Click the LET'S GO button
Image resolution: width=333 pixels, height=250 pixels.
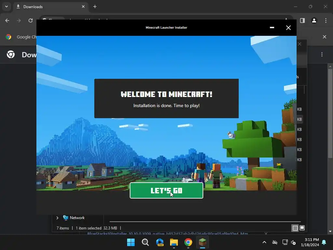[x=166, y=190]
